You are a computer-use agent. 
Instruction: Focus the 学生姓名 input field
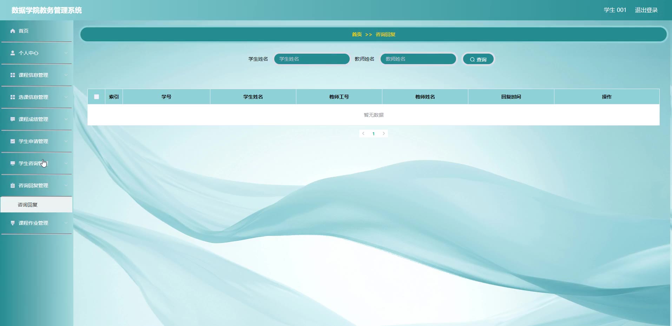(312, 59)
